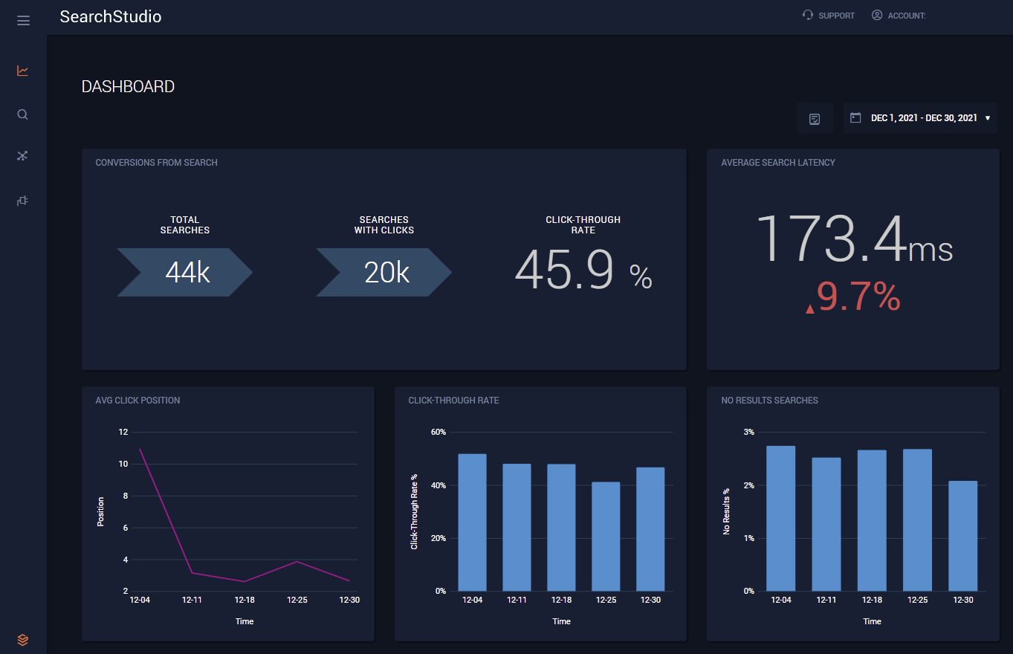Click the 3% gridline label in No Results chart

(749, 432)
